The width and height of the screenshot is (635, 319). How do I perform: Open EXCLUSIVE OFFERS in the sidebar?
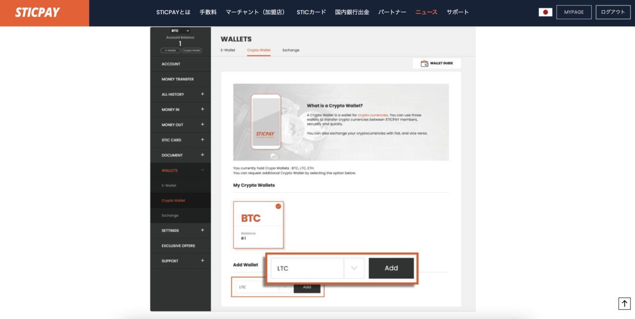pyautogui.click(x=181, y=246)
